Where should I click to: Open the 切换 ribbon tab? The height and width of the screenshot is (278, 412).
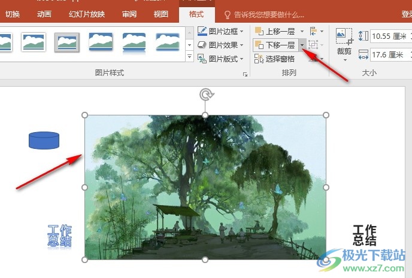point(12,14)
